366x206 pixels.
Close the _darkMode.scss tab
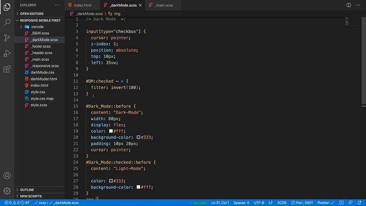click(140, 5)
